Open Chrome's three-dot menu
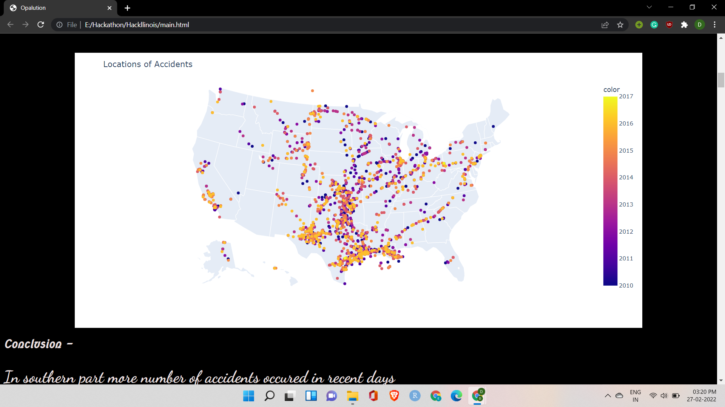Screen dimensions: 725x407 (x=714, y=25)
